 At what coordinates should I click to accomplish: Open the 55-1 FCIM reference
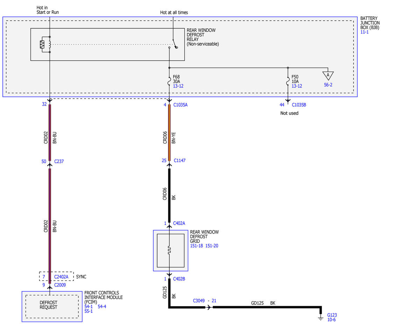[89, 311]
